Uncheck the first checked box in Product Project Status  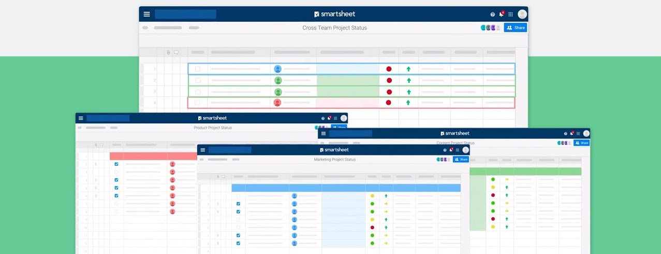click(116, 164)
